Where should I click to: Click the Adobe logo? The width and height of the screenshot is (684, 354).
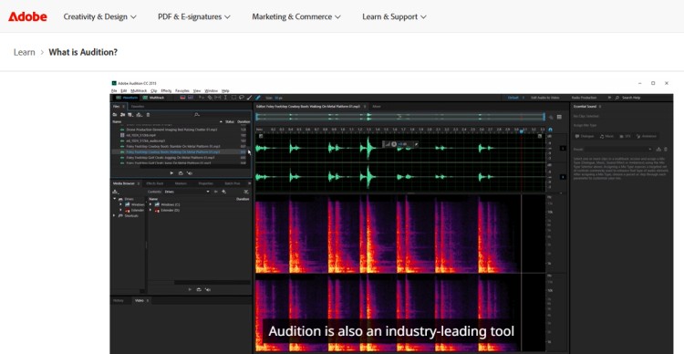27,16
